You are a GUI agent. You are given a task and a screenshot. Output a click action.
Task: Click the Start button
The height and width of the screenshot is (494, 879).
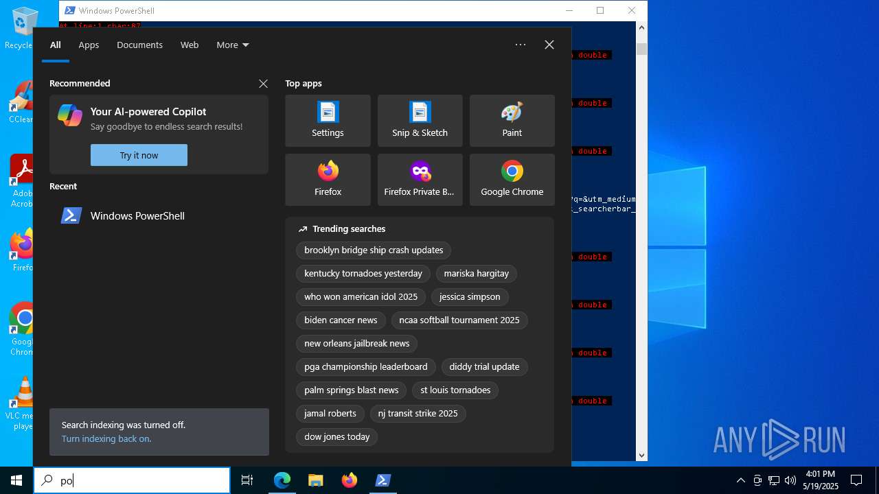[x=16, y=480]
